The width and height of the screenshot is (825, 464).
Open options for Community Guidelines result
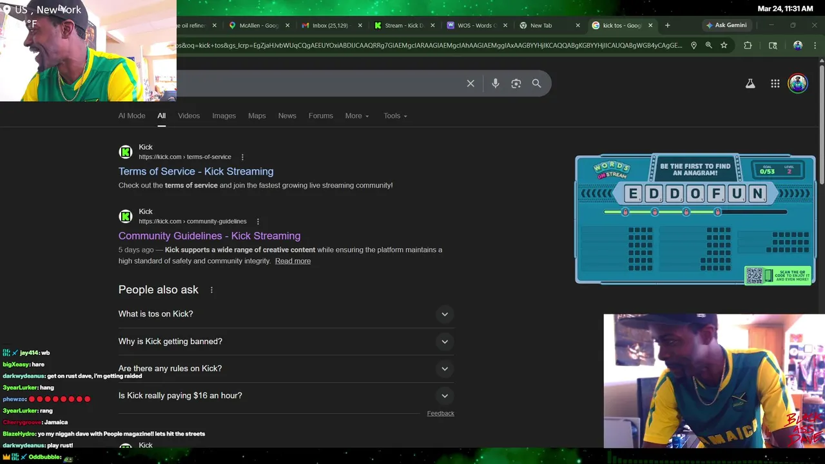[258, 222]
